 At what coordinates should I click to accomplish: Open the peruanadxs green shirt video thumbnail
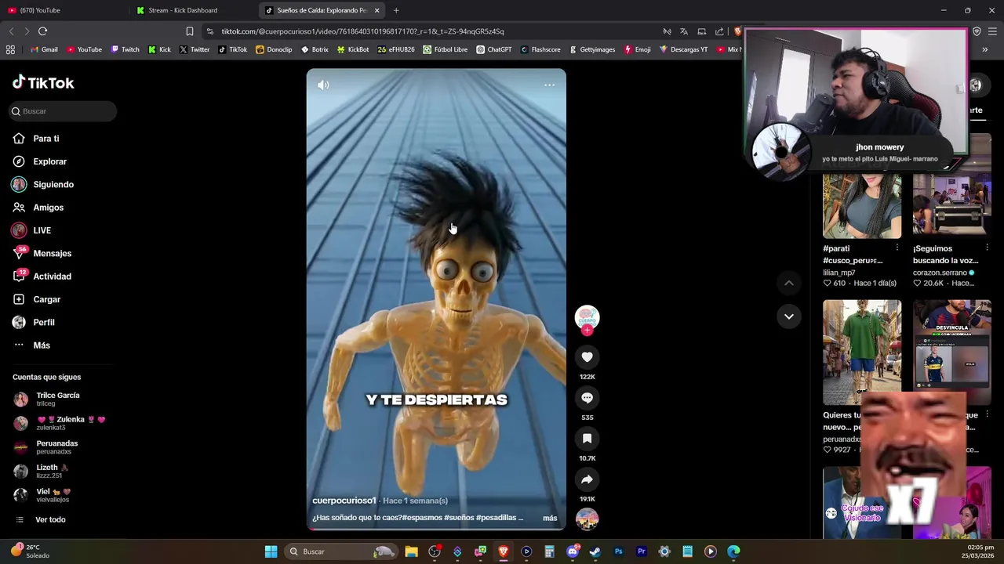click(862, 352)
